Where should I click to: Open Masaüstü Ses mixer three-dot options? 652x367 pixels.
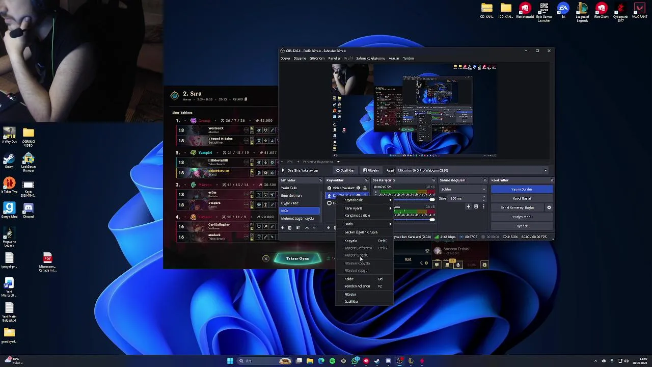(x=376, y=193)
